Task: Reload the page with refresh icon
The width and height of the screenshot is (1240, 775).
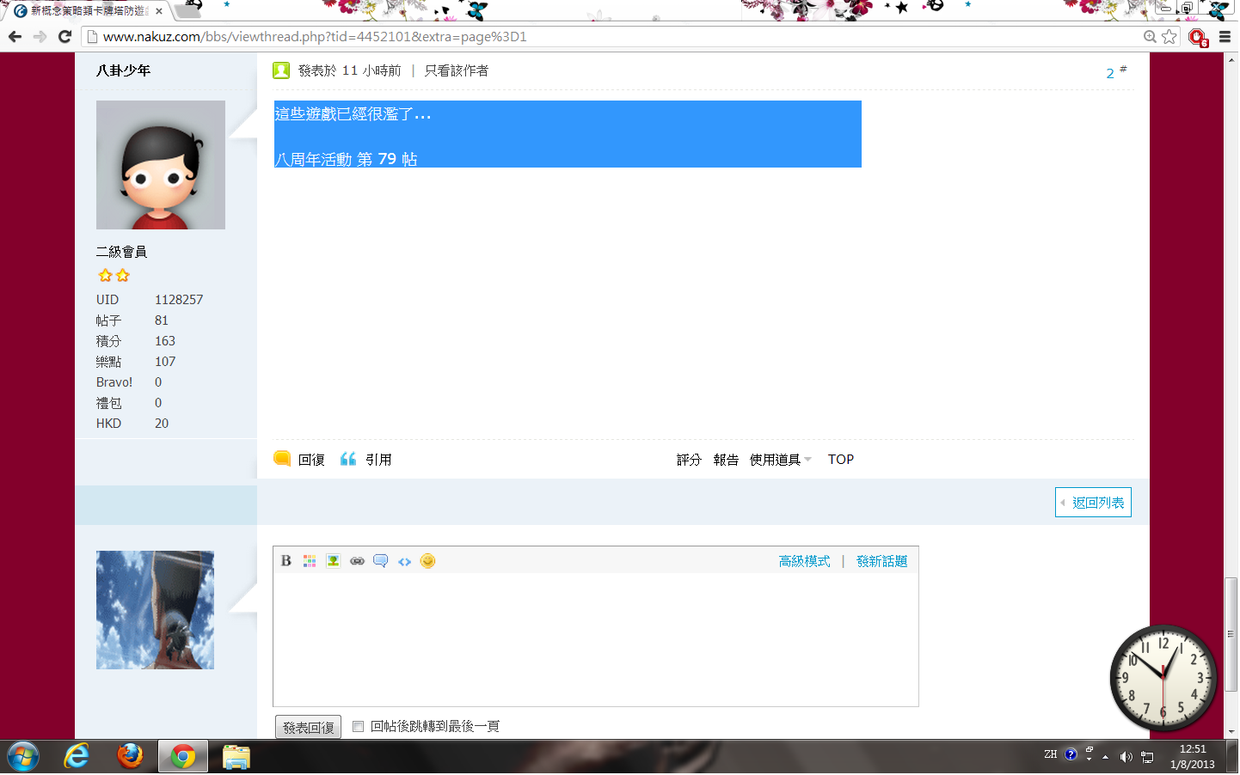Action: (x=64, y=36)
